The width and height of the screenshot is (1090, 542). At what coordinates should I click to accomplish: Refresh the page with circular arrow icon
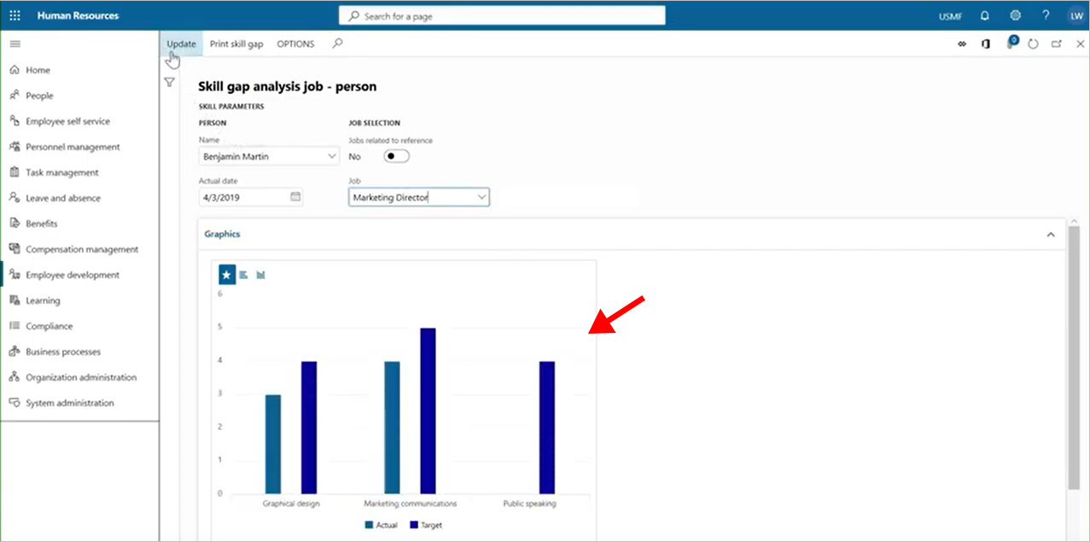(x=1033, y=44)
